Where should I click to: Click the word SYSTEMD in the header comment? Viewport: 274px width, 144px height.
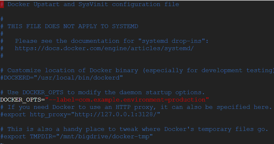(125, 26)
